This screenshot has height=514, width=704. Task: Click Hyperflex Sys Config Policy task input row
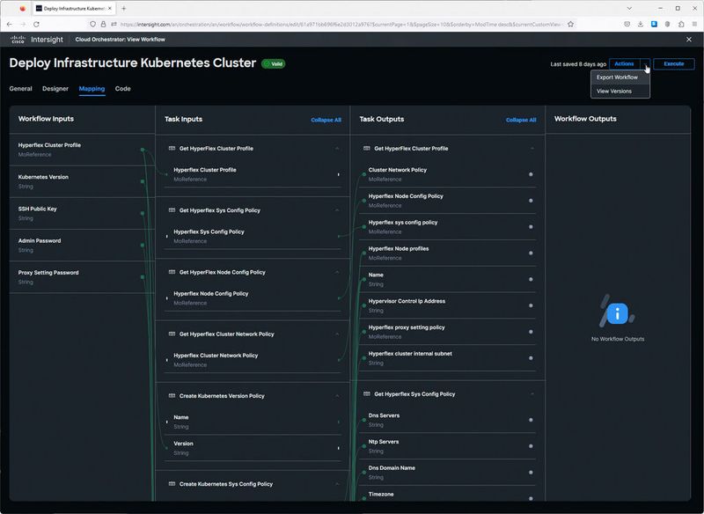pos(253,236)
